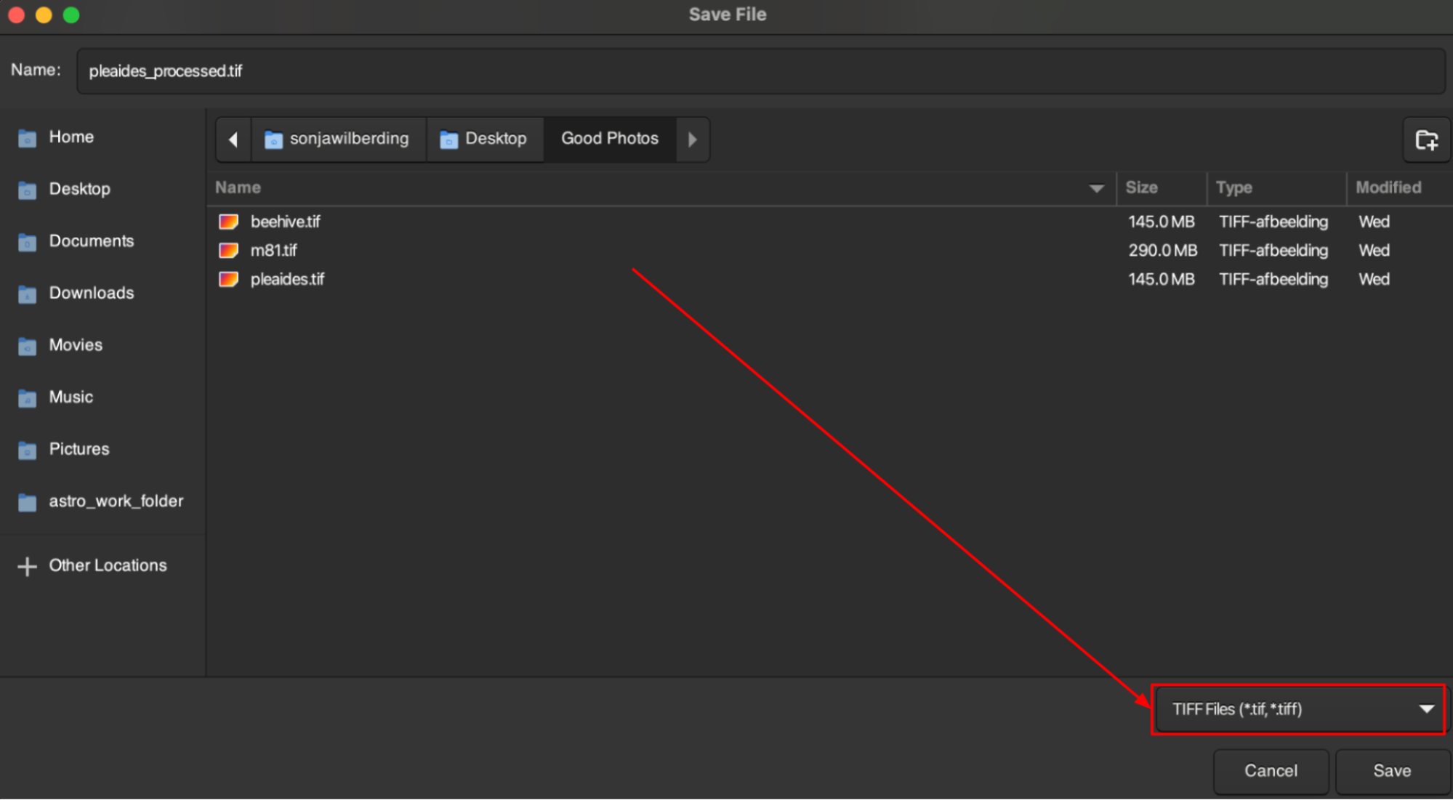Sort files by Modified column header
Viewport: 1453px width, 800px height.
coord(1388,187)
